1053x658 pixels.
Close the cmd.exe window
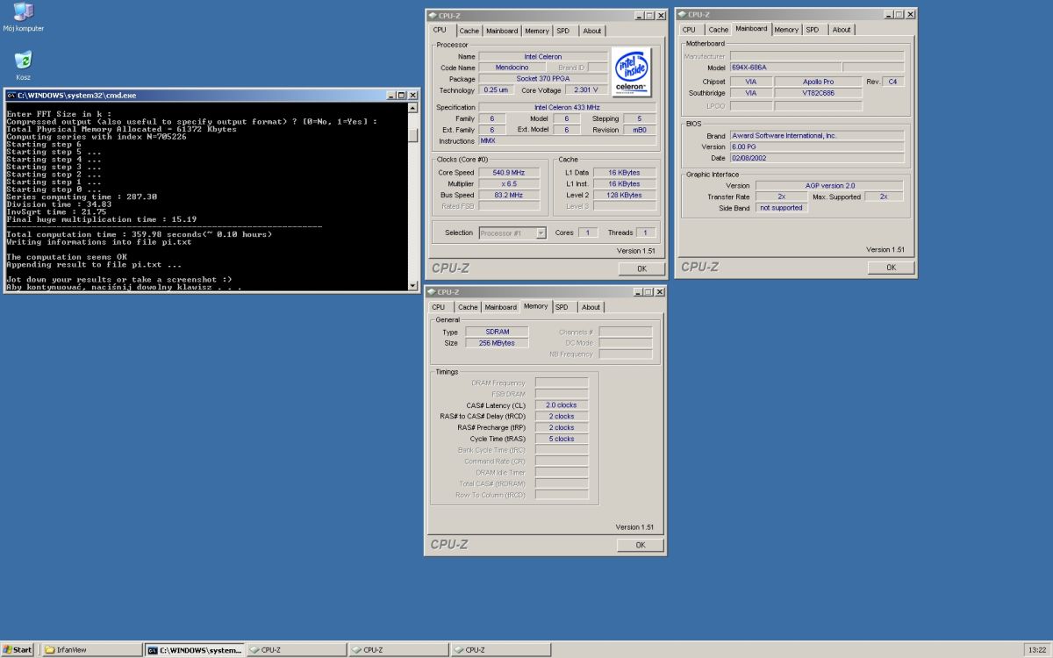click(x=412, y=95)
